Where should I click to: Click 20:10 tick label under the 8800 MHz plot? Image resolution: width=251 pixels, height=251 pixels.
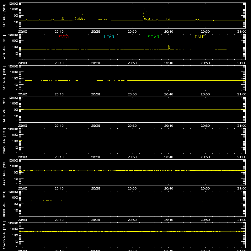[59, 220]
